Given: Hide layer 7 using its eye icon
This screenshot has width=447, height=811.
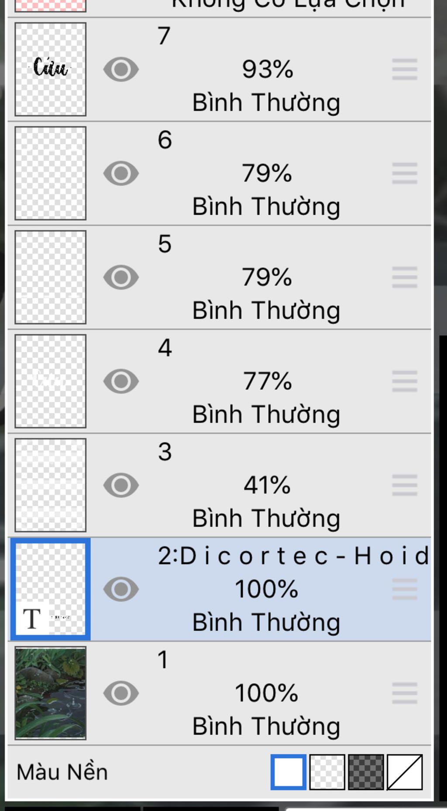Looking at the screenshot, I should [x=121, y=69].
